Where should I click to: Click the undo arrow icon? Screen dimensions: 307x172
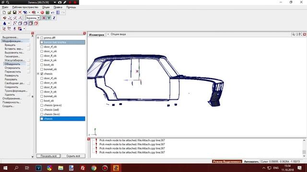53,12
